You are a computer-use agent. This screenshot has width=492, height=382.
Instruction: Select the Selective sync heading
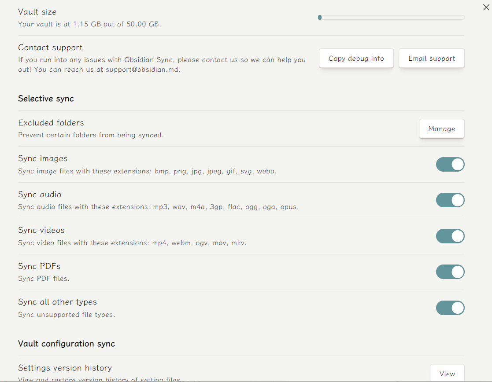click(46, 99)
